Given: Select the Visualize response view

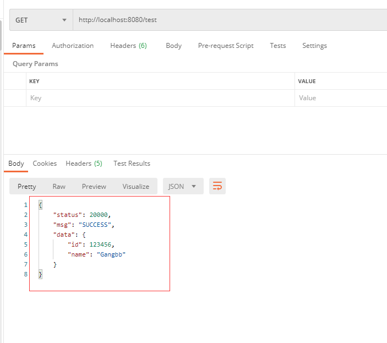Looking at the screenshot, I should pyautogui.click(x=136, y=187).
